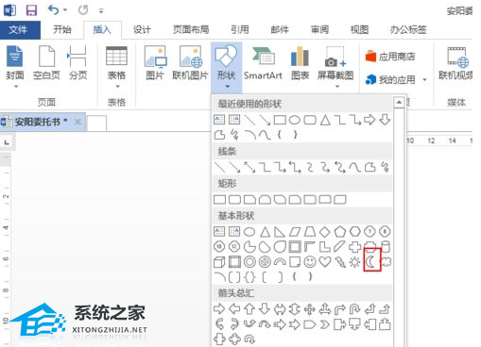
Task: Choose the up arrow in 箭头总汇
Action: click(249, 309)
